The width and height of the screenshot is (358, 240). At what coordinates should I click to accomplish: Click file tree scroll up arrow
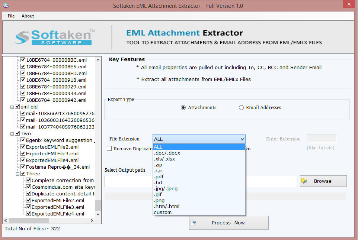(x=98, y=60)
